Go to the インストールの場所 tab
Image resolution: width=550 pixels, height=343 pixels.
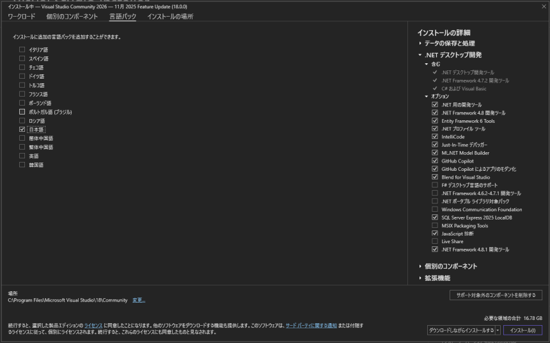point(170,17)
